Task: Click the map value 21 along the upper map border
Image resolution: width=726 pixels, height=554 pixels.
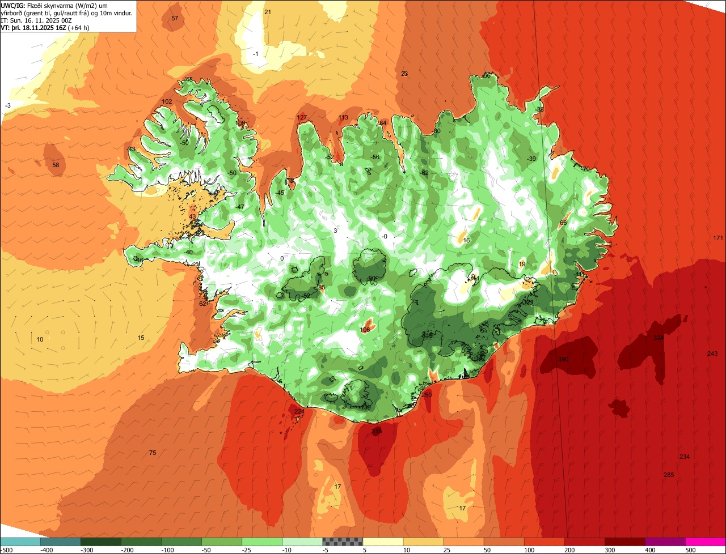Action: click(x=268, y=12)
